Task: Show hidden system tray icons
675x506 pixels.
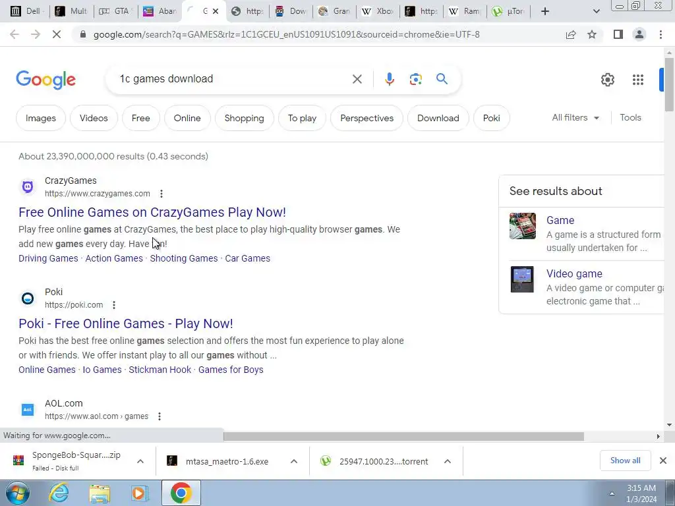Action: [x=612, y=493]
